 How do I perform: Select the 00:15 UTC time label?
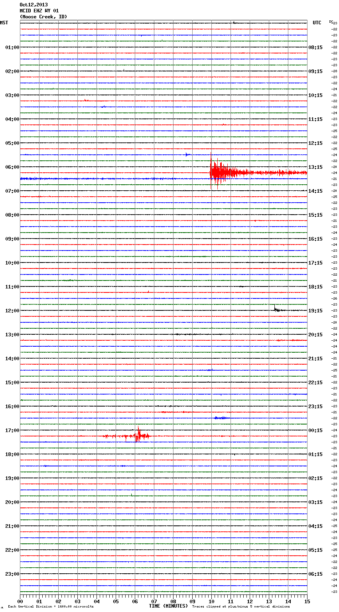(315, 430)
